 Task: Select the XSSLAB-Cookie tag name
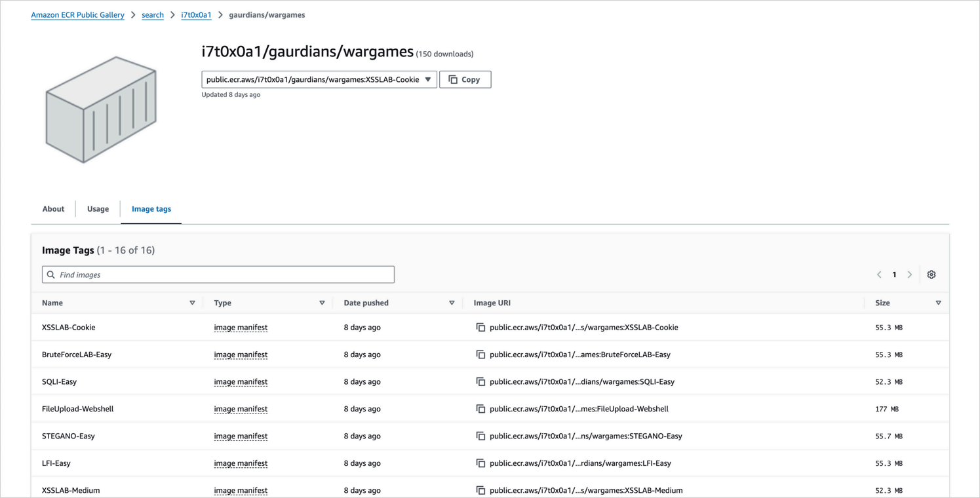click(x=69, y=328)
